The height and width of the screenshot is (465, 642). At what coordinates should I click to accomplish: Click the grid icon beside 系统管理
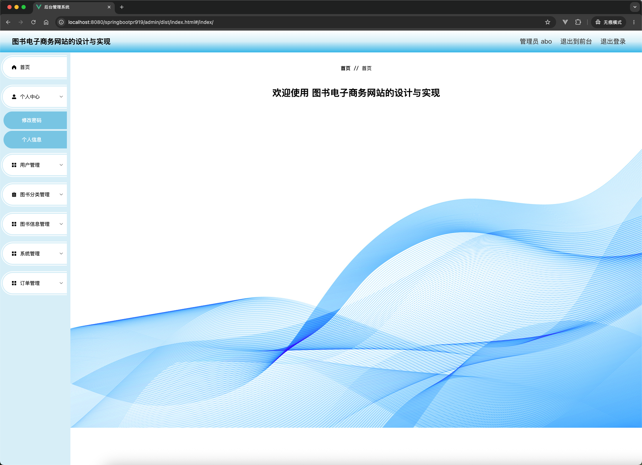(x=14, y=254)
